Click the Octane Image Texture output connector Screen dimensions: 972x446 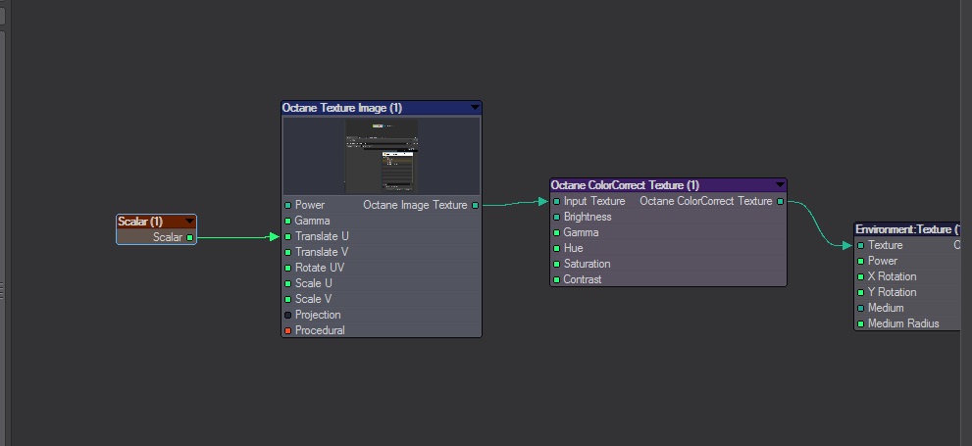[476, 205]
